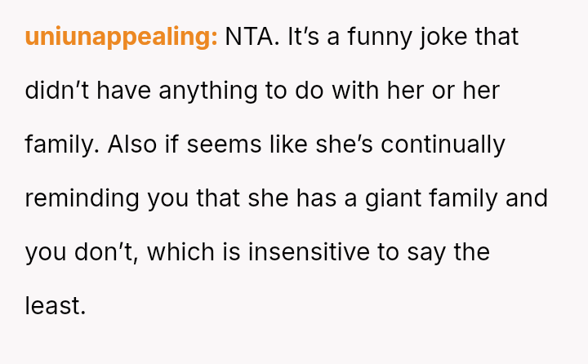Viewport: 588px width, 364px height.
Task: Click the word "continually" in the comment
Action: coord(443,145)
